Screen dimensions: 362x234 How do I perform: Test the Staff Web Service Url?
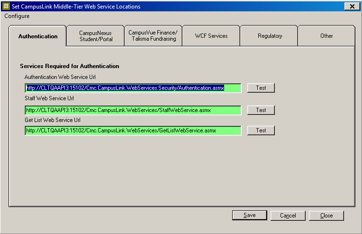[261, 110]
